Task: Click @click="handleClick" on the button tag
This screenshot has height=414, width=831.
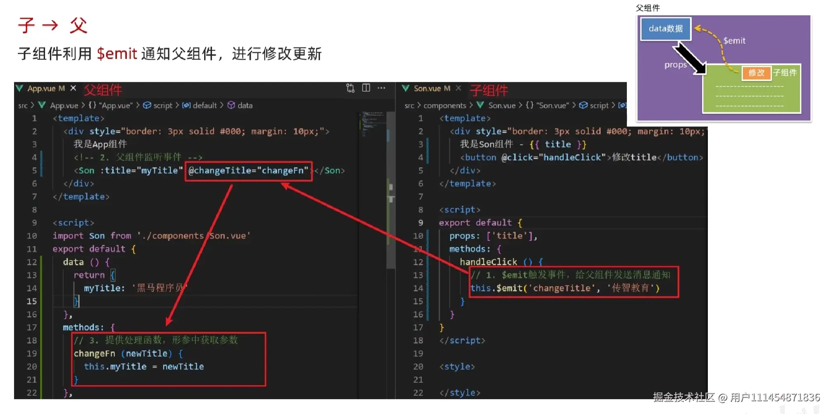Action: click(x=553, y=157)
